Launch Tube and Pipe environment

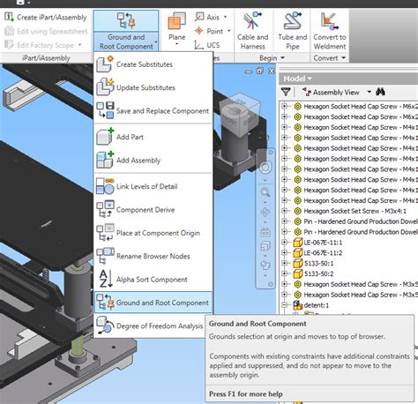coord(292,31)
